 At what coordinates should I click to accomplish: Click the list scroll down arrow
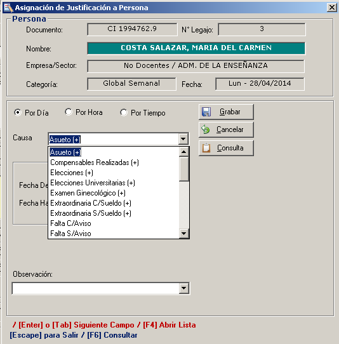coord(184,234)
